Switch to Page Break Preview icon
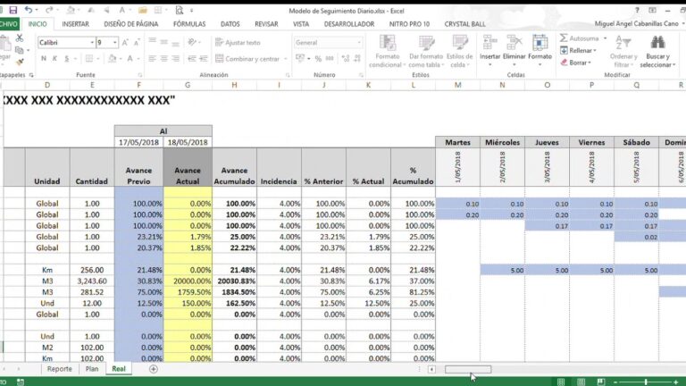This screenshot has height=386, width=686. 601,382
